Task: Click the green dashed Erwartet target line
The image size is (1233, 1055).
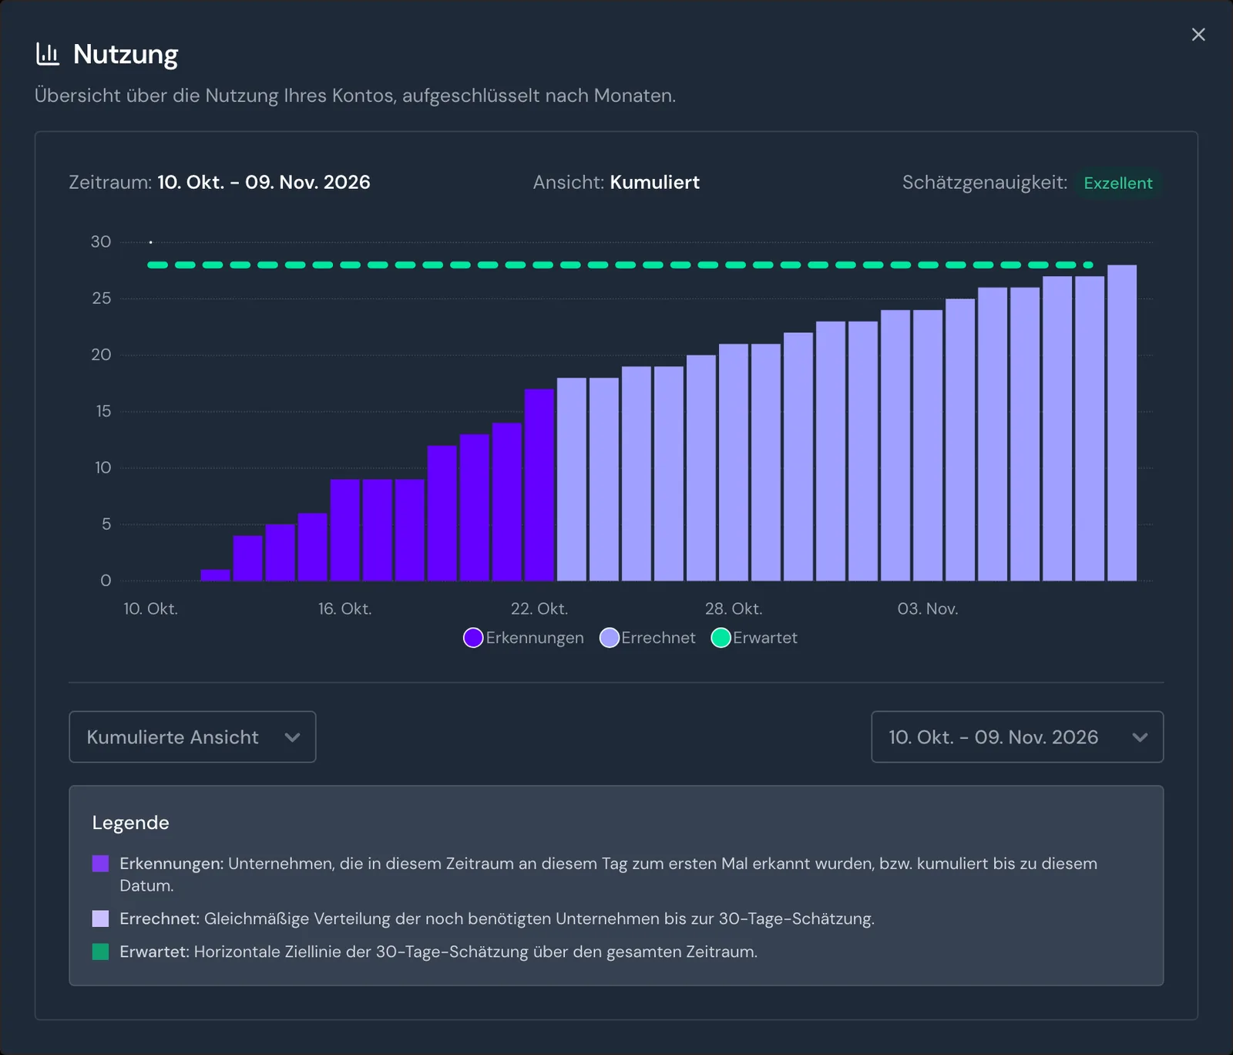Action: coord(620,265)
